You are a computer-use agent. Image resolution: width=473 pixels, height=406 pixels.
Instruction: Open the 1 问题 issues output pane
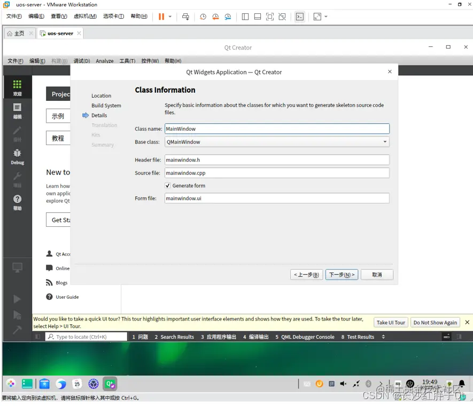pyautogui.click(x=140, y=337)
